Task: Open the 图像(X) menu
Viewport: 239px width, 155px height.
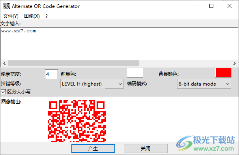Action: tap(32, 16)
